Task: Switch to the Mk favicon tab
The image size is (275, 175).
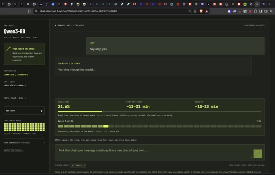Action: click(x=41, y=4)
